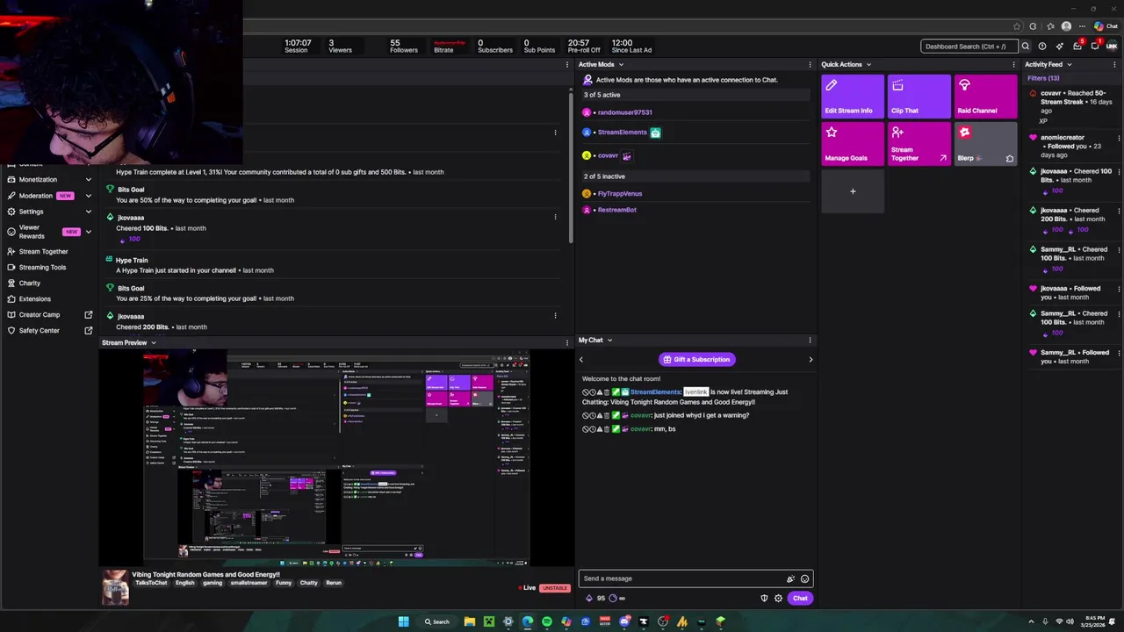Go to the next chat header item arrow

click(811, 359)
